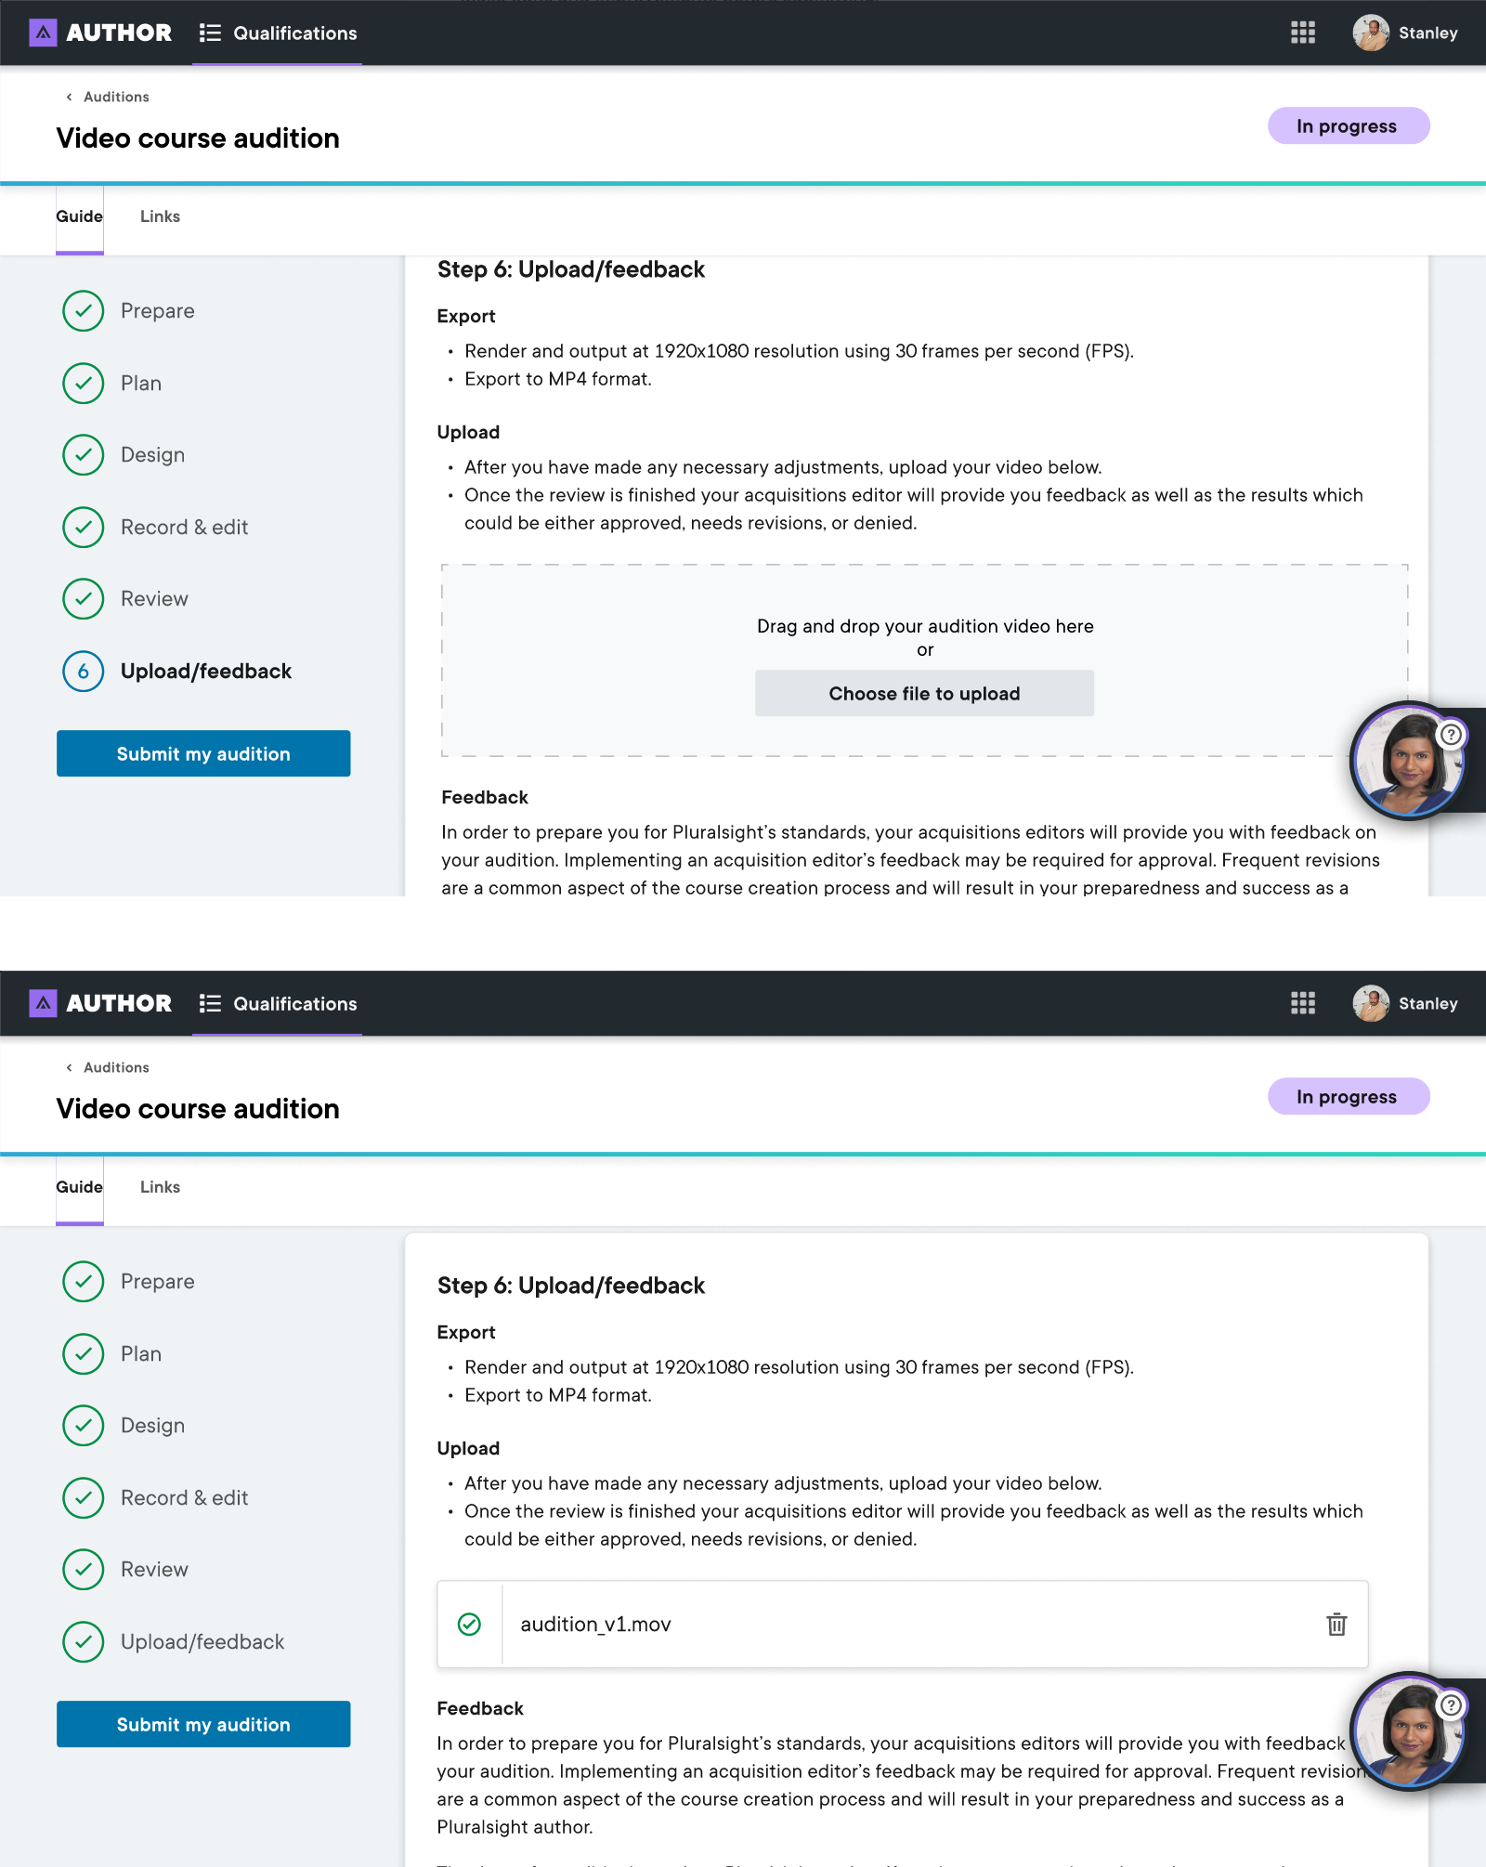Viewport: 1486px width, 1867px height.
Task: Click the Qualifications list icon in the top header
Action: 210,33
